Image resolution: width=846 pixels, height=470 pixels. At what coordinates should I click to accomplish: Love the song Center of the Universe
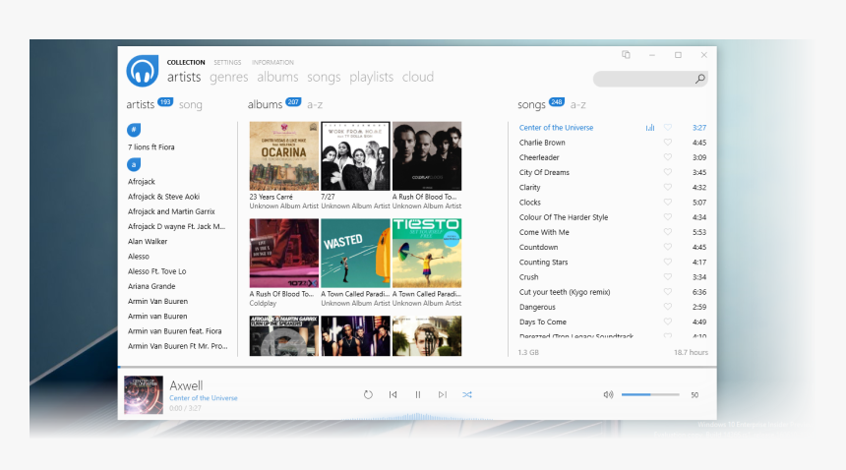(667, 128)
